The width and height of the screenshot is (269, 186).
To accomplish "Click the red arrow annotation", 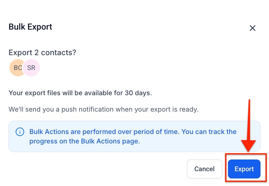I will 249,126.
